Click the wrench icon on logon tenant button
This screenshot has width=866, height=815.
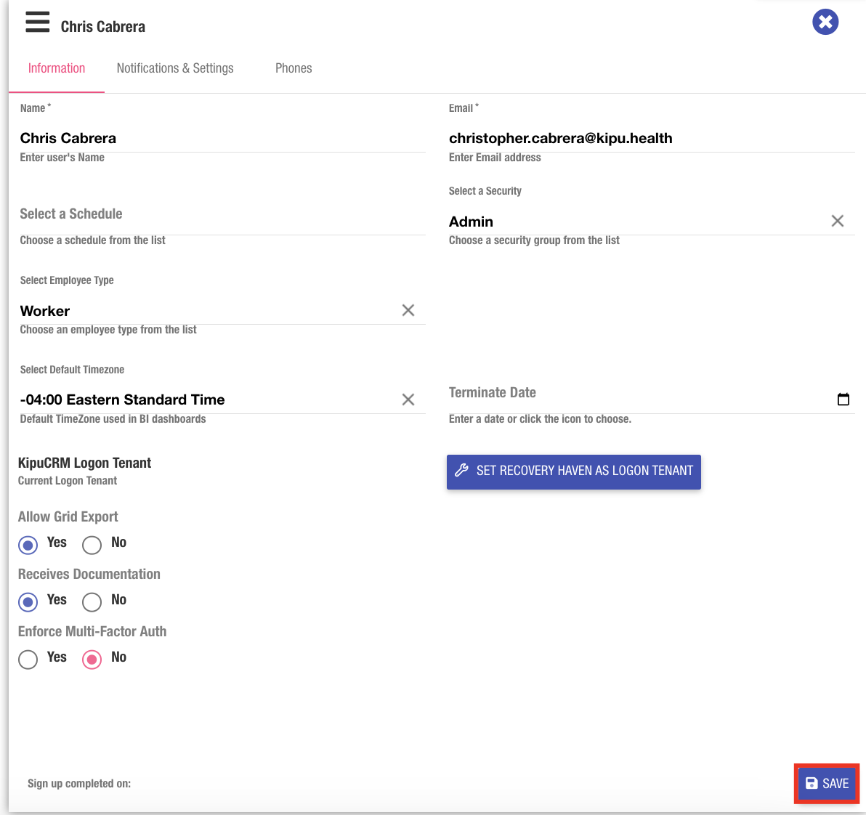coord(461,471)
